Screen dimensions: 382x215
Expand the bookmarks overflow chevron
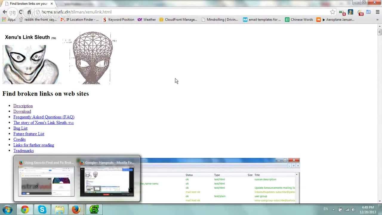pos(377,20)
